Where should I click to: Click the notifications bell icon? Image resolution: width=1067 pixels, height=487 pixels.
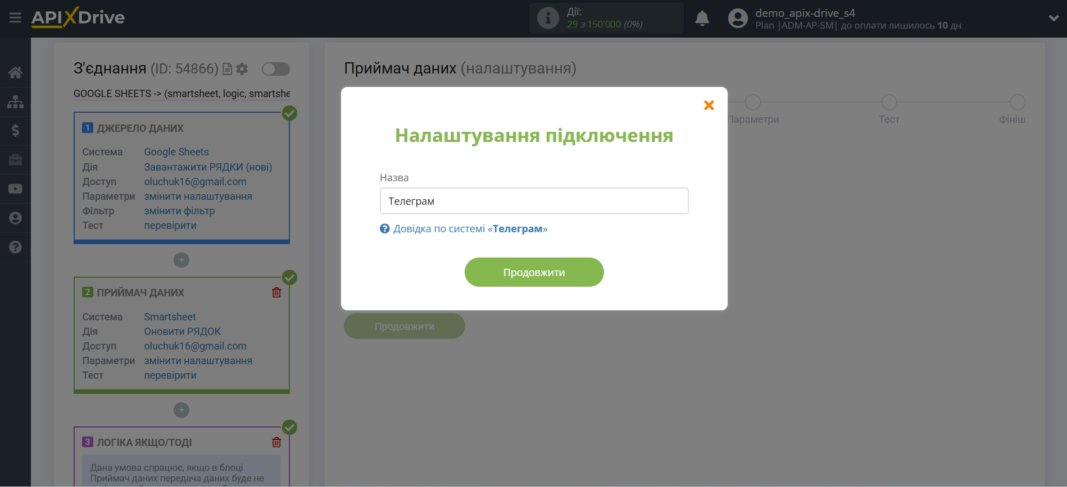tap(702, 19)
